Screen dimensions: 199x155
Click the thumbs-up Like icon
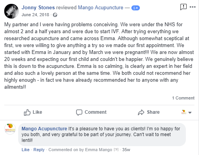[27, 112]
